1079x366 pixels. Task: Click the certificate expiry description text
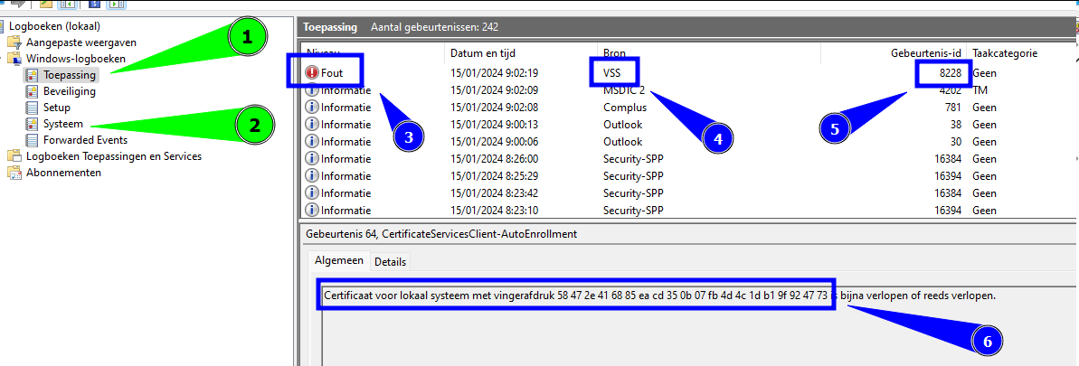(660, 296)
